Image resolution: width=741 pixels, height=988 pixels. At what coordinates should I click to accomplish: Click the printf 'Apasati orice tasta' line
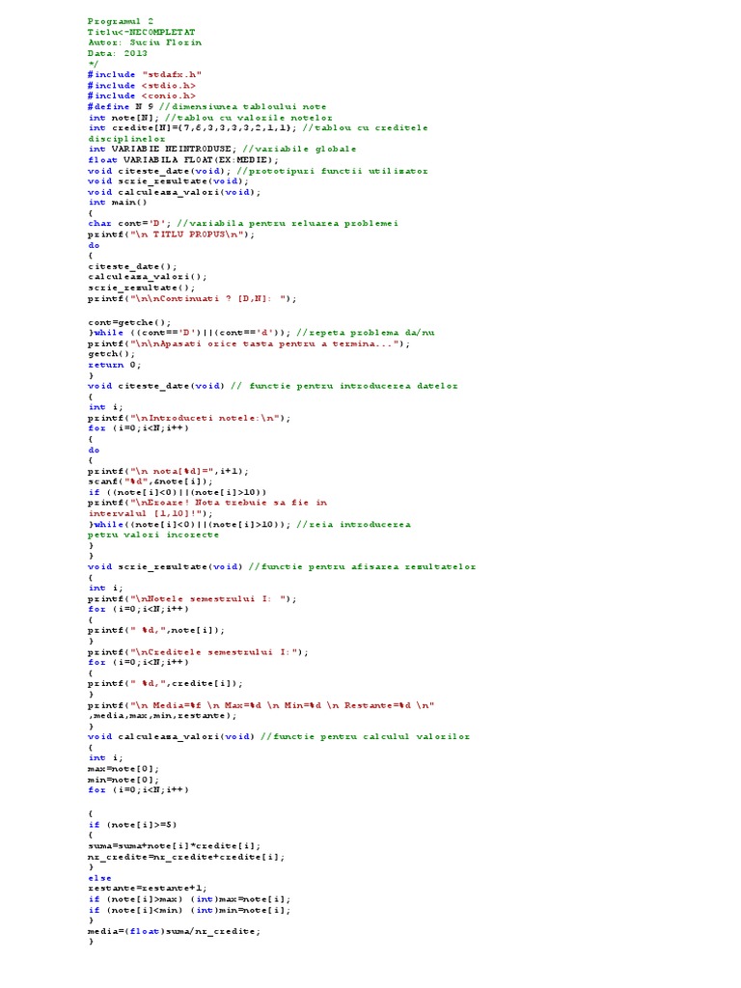point(248,344)
